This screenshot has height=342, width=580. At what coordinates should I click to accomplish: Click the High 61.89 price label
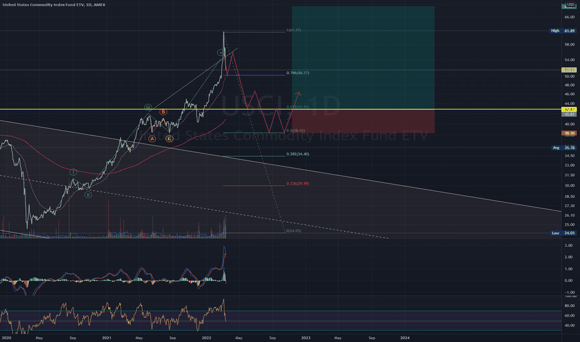click(x=563, y=30)
